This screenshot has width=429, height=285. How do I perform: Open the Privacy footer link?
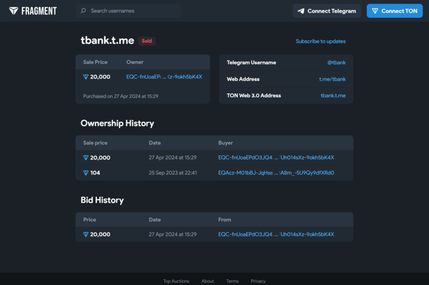[258, 281]
